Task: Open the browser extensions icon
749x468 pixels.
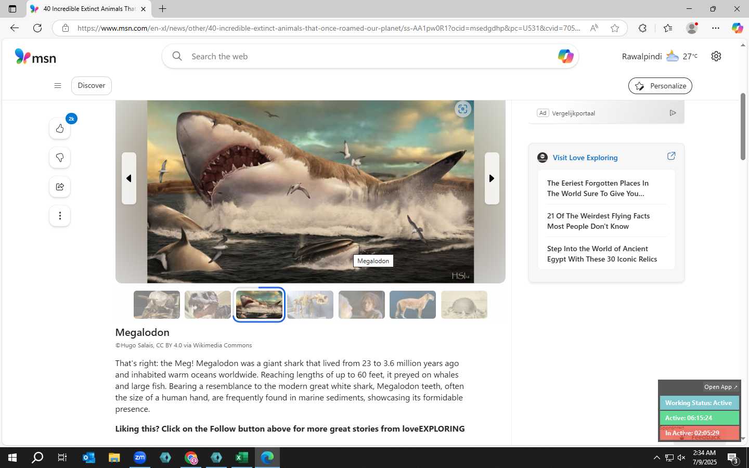Action: 643,28
